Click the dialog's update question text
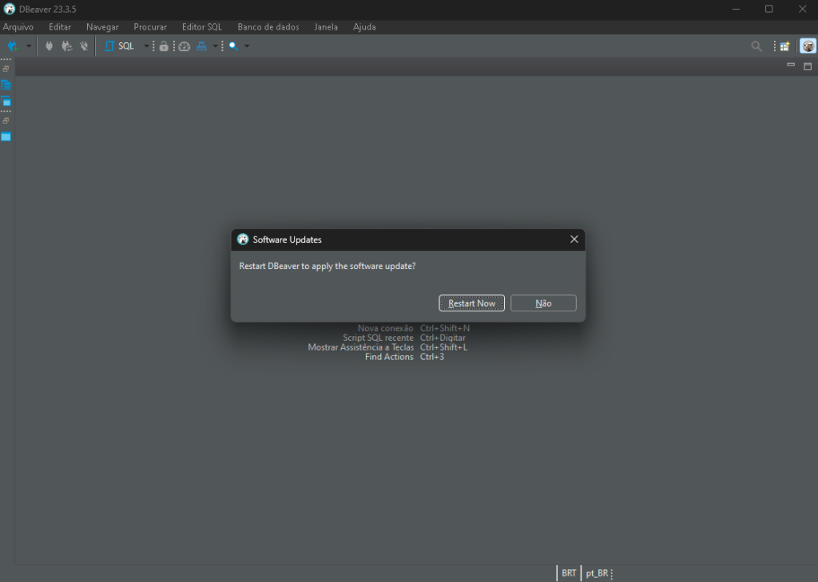This screenshot has height=582, width=818. click(327, 266)
